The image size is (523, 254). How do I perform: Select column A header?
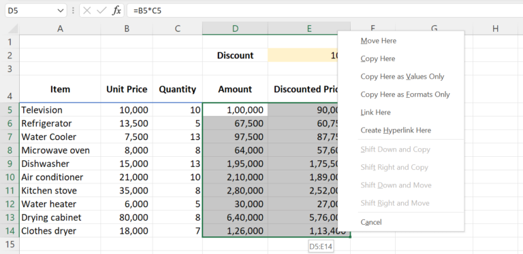[60, 29]
